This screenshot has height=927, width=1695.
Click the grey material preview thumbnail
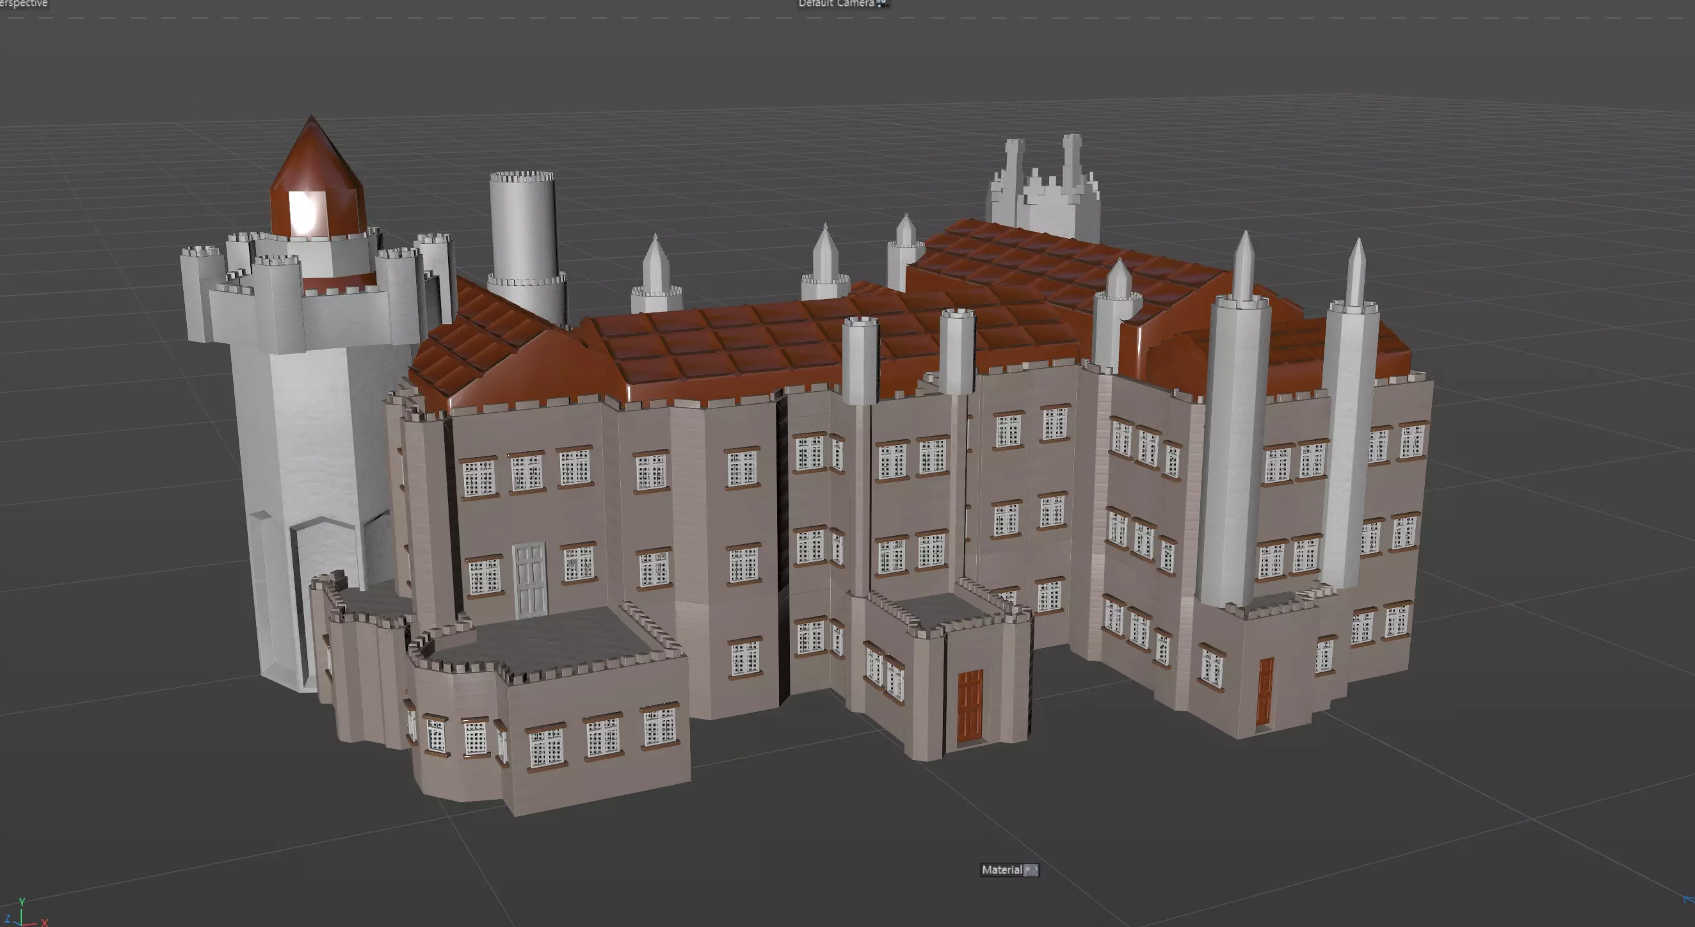1031,871
